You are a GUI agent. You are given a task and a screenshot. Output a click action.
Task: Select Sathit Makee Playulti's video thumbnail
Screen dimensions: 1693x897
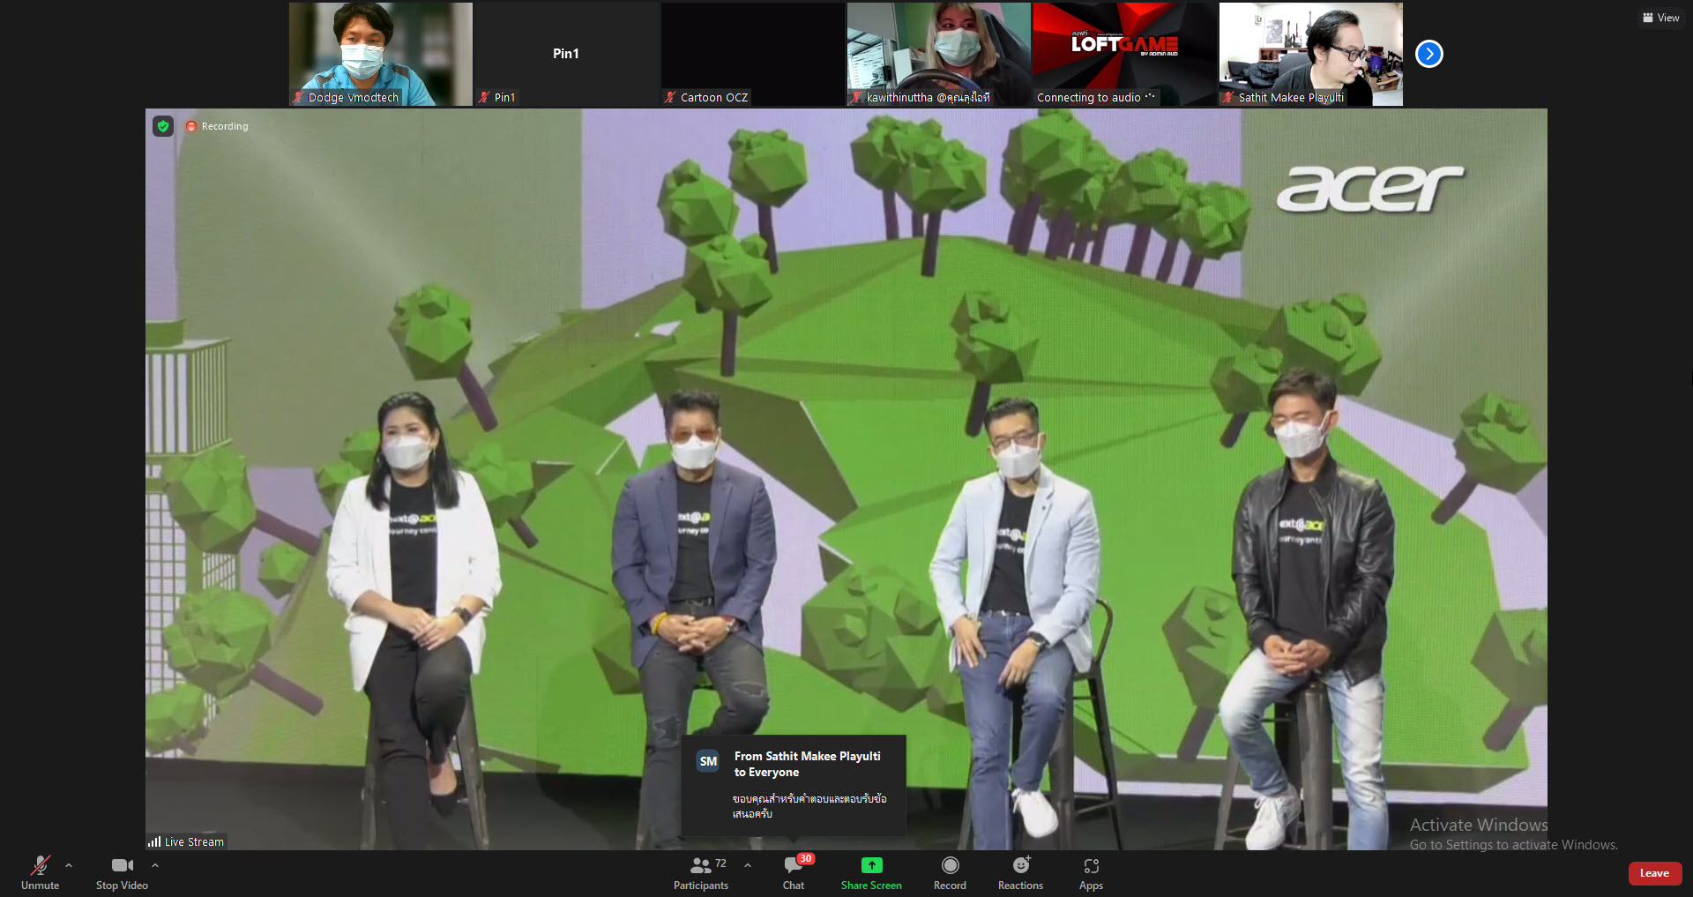tap(1310, 53)
